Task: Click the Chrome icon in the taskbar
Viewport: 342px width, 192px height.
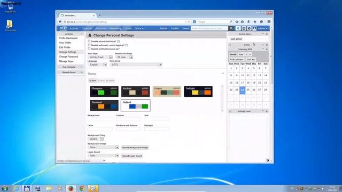Action: (82, 188)
